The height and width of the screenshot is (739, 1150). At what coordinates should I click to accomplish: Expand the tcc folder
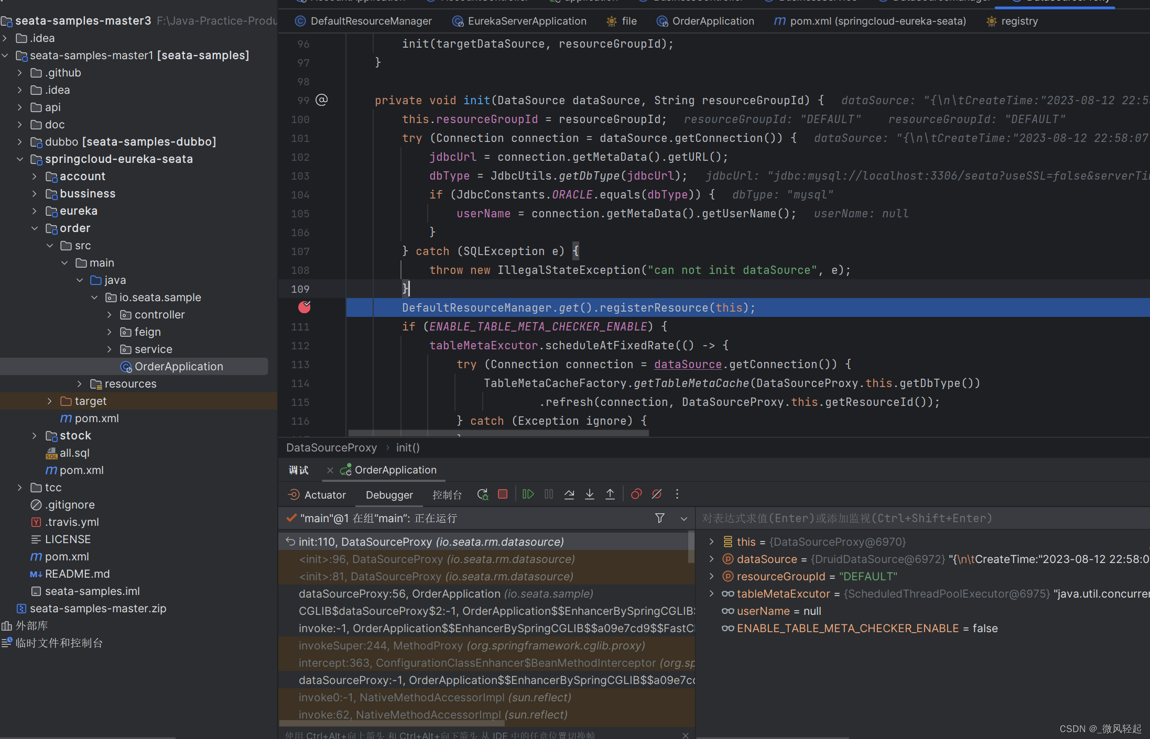coord(20,488)
